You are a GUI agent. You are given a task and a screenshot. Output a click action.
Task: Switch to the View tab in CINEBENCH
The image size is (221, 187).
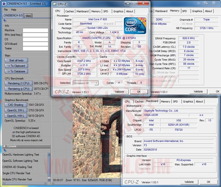click(28, 16)
